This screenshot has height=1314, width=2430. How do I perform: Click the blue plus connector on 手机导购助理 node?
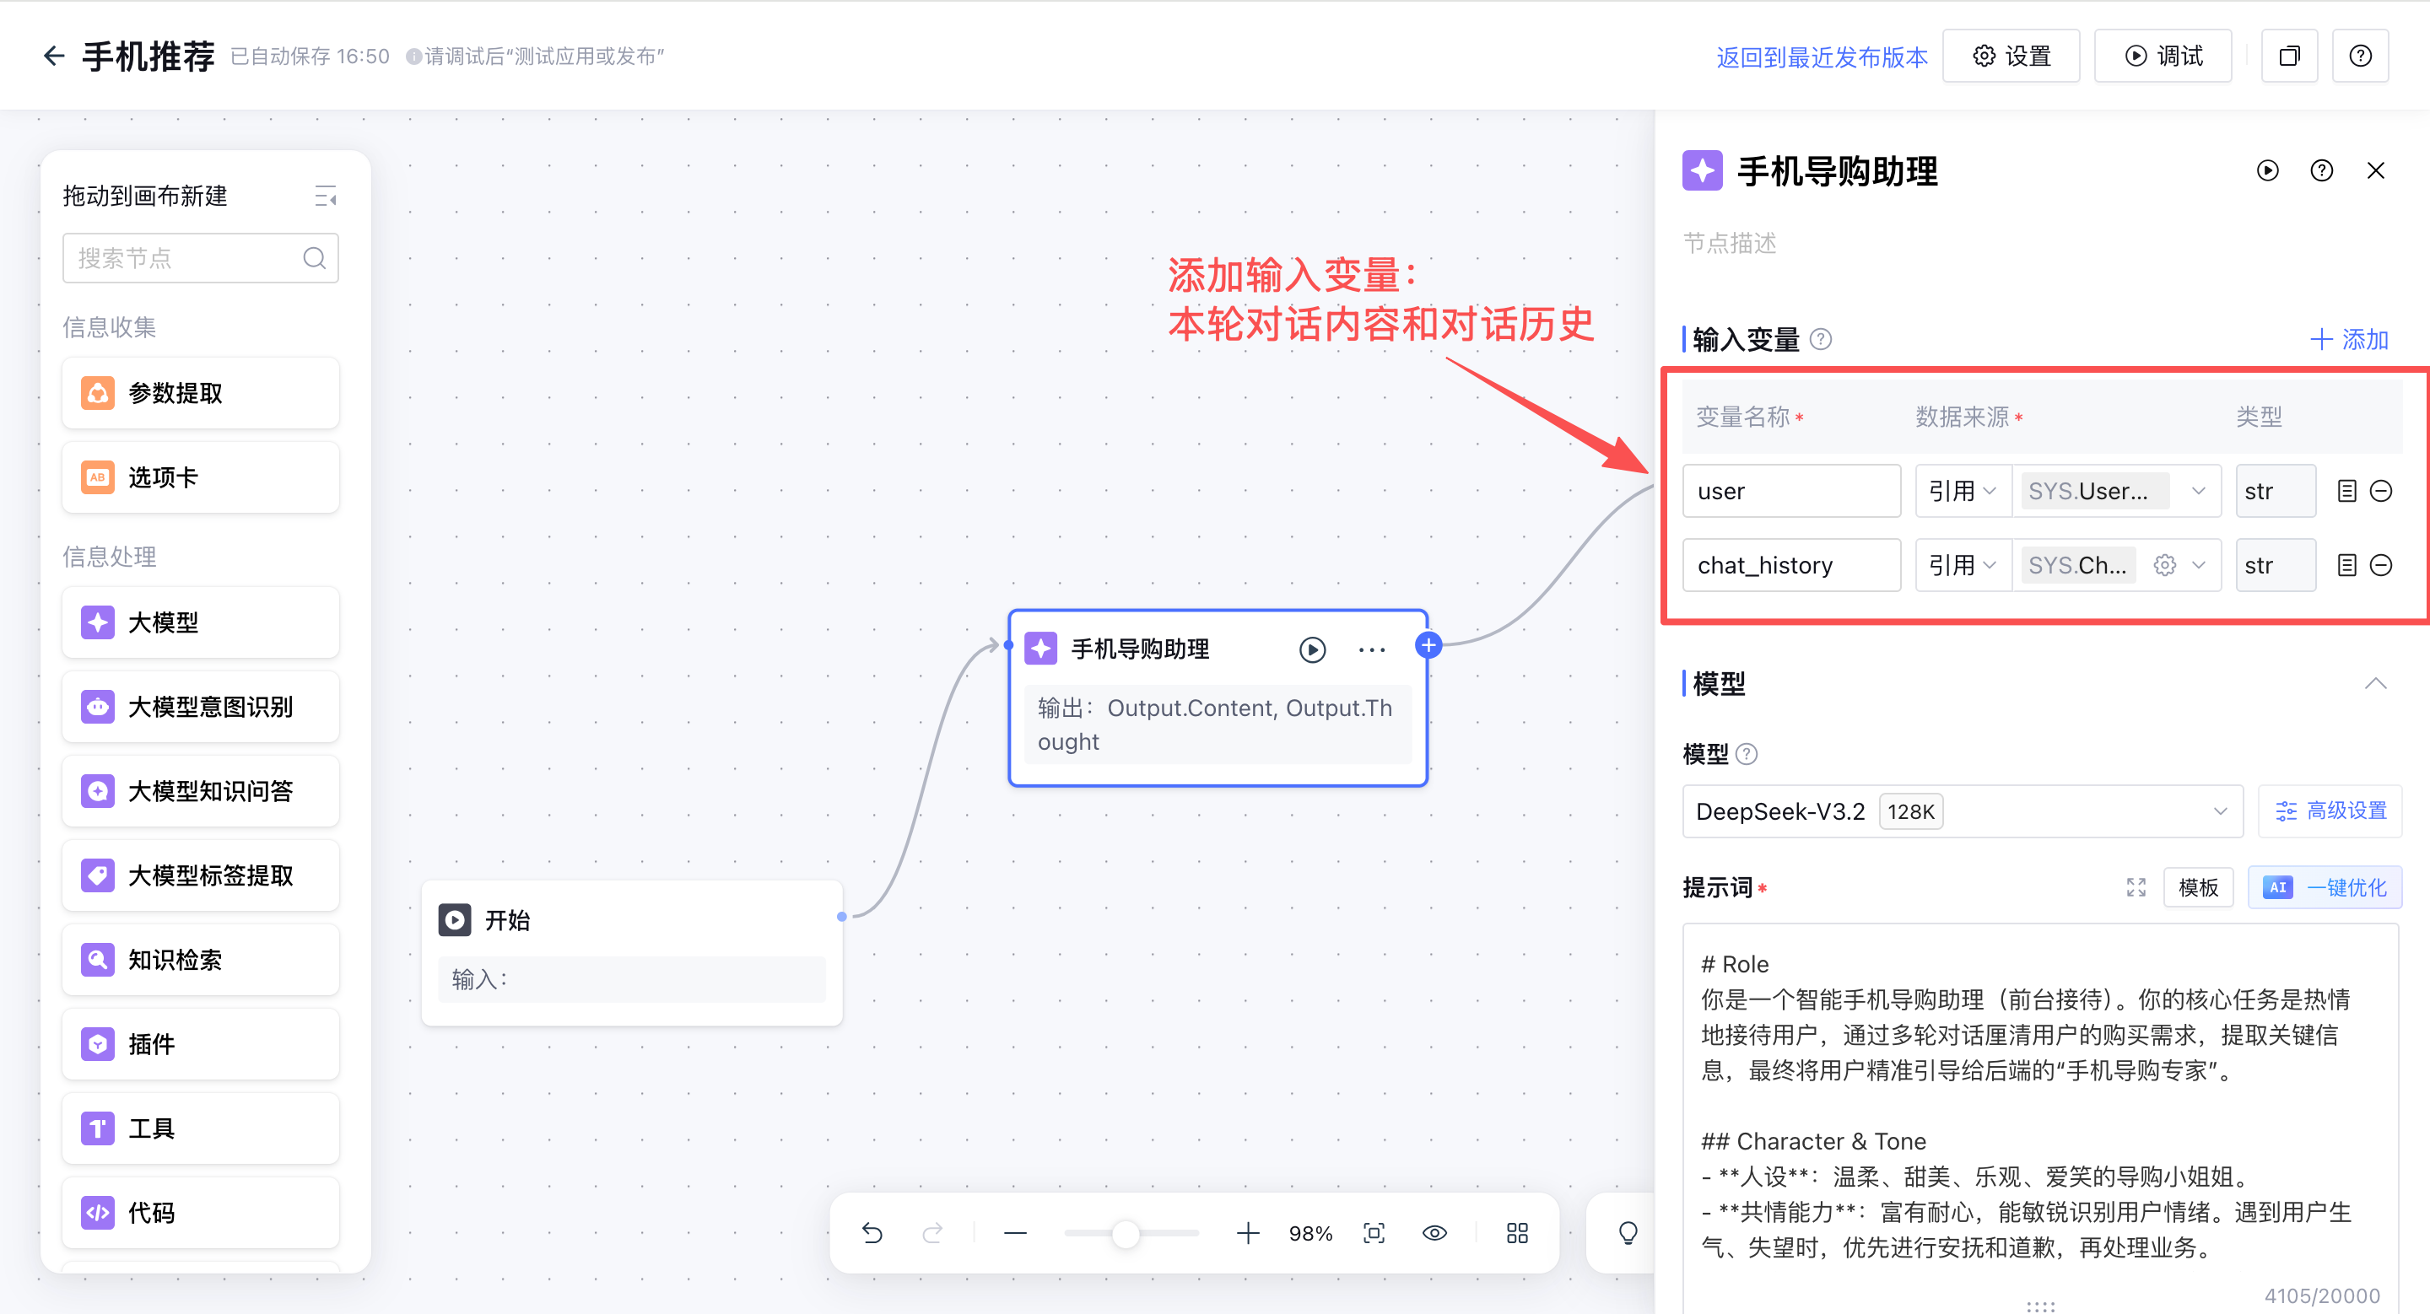[1428, 644]
